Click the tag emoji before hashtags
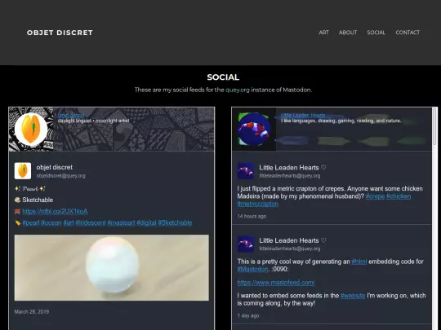 coord(17,222)
